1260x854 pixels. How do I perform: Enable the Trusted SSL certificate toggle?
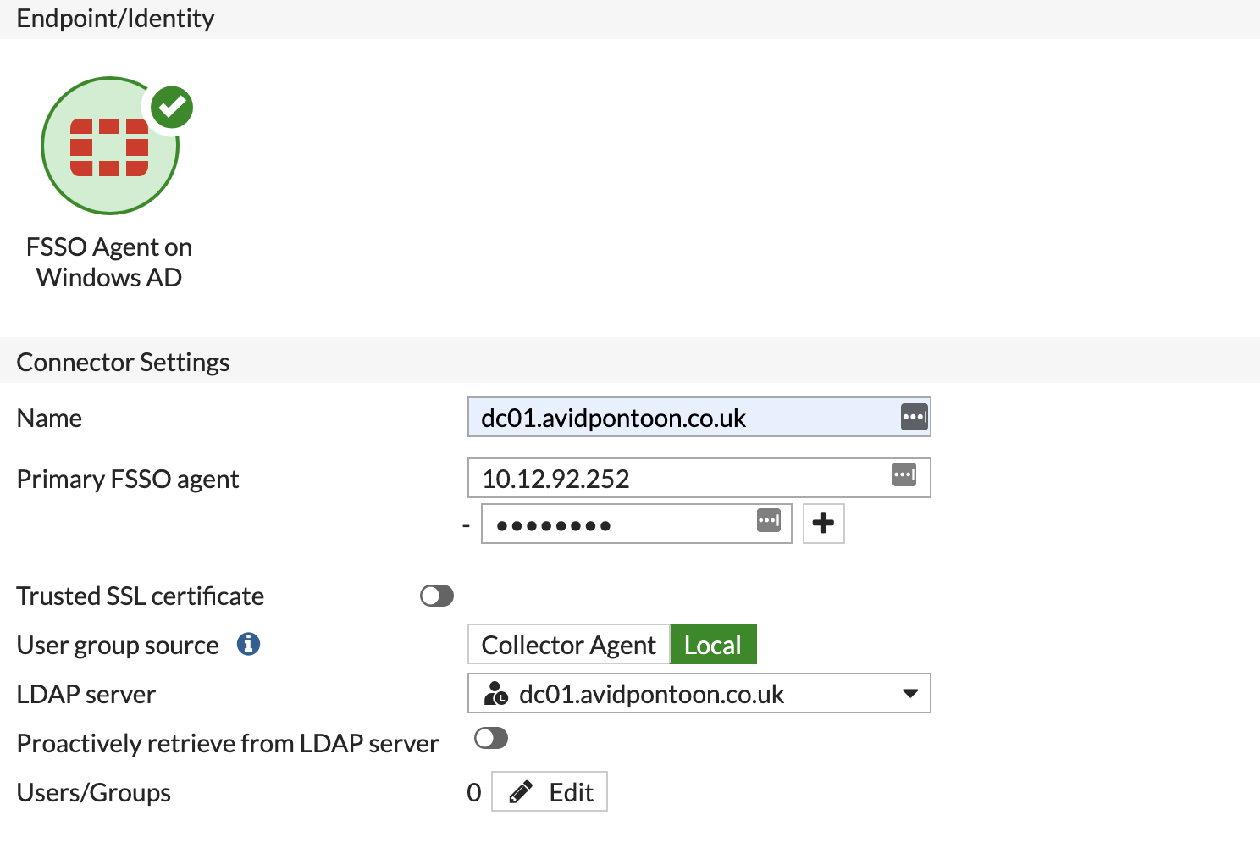coord(436,596)
